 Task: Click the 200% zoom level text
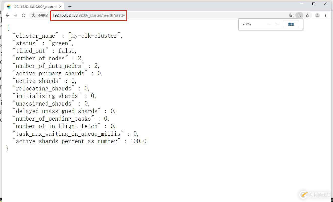pyautogui.click(x=247, y=24)
